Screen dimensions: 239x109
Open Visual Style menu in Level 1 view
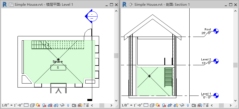pos(32,105)
